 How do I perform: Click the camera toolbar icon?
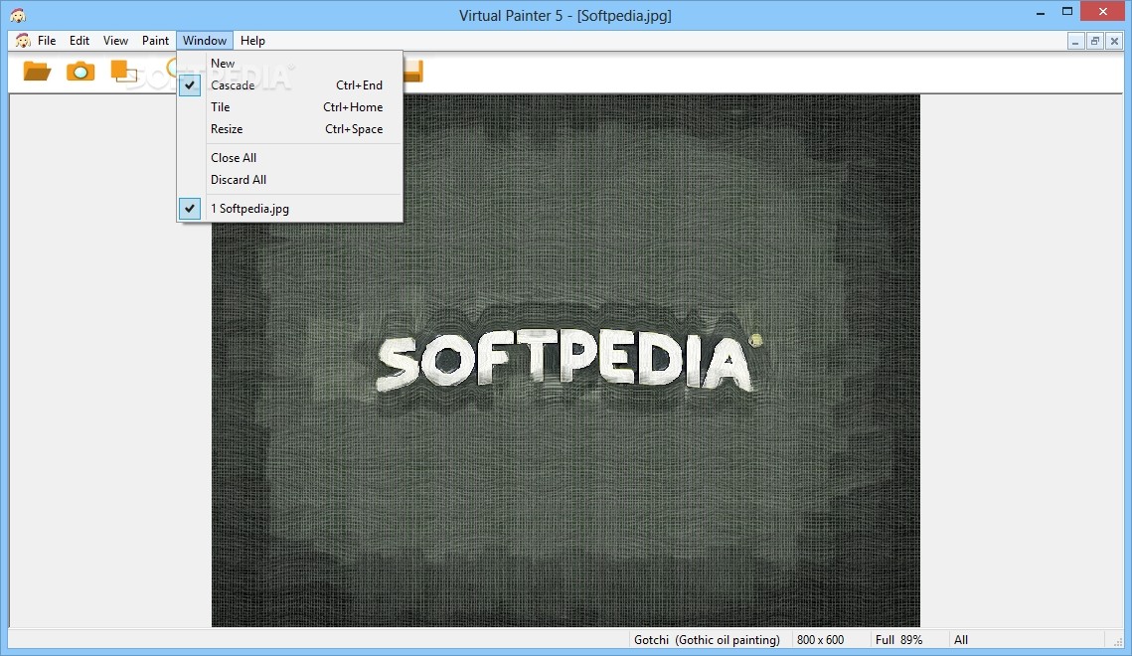[81, 71]
